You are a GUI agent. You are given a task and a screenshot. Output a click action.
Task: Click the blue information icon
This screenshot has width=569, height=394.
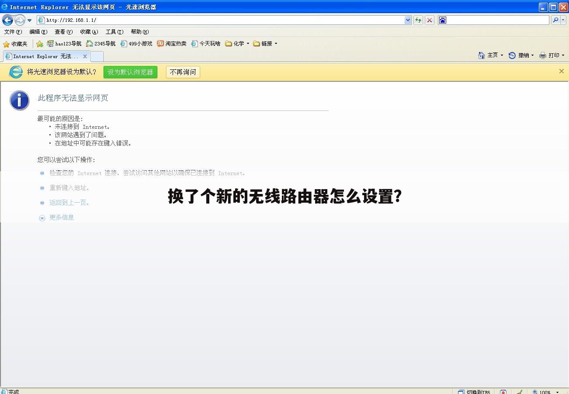[20, 100]
